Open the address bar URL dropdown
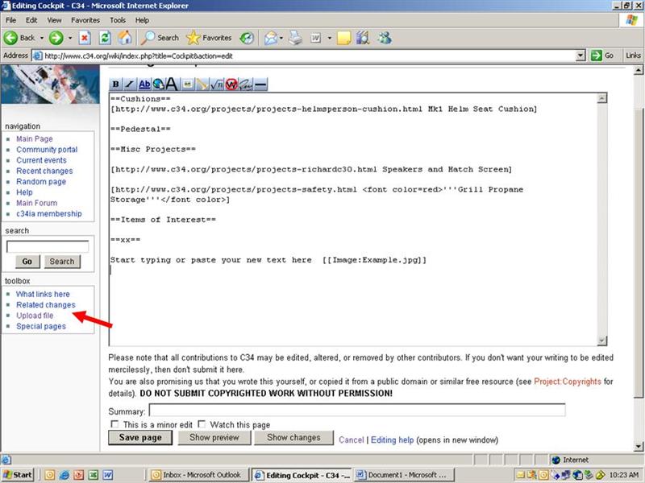This screenshot has height=483, width=645. pos(580,56)
